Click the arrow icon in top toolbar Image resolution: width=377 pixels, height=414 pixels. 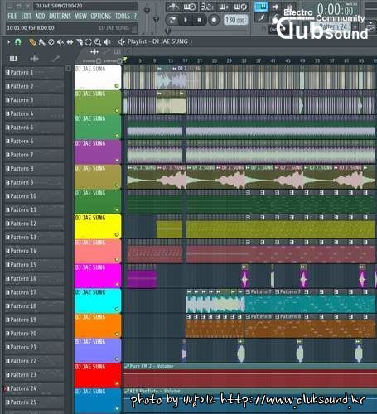click(x=275, y=7)
